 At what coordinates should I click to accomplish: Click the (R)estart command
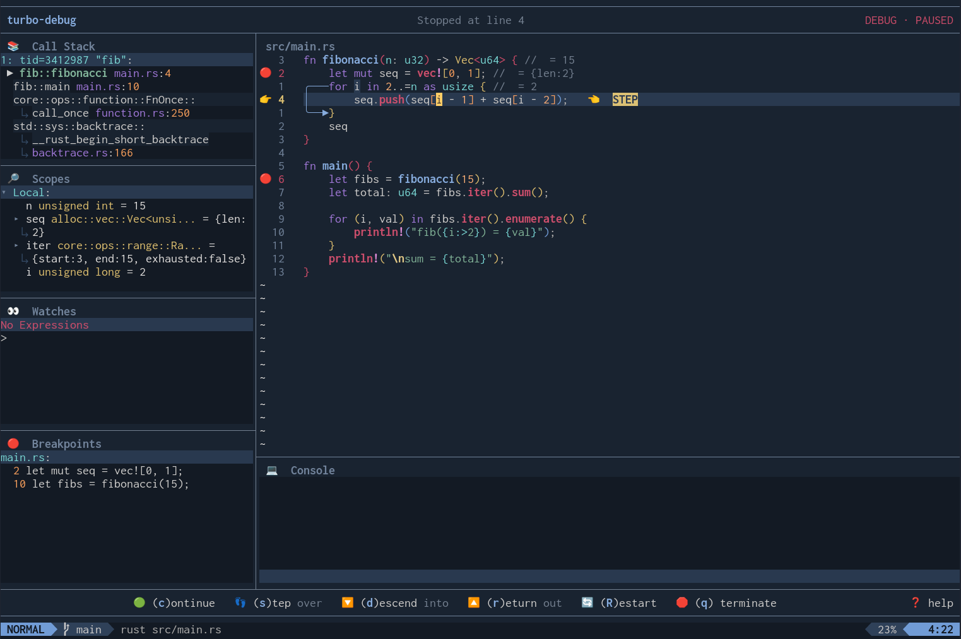tap(628, 603)
